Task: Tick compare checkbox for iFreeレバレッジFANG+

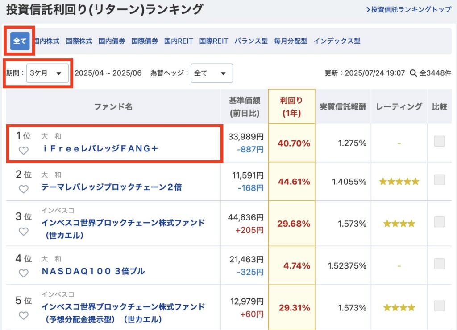Action: click(439, 141)
